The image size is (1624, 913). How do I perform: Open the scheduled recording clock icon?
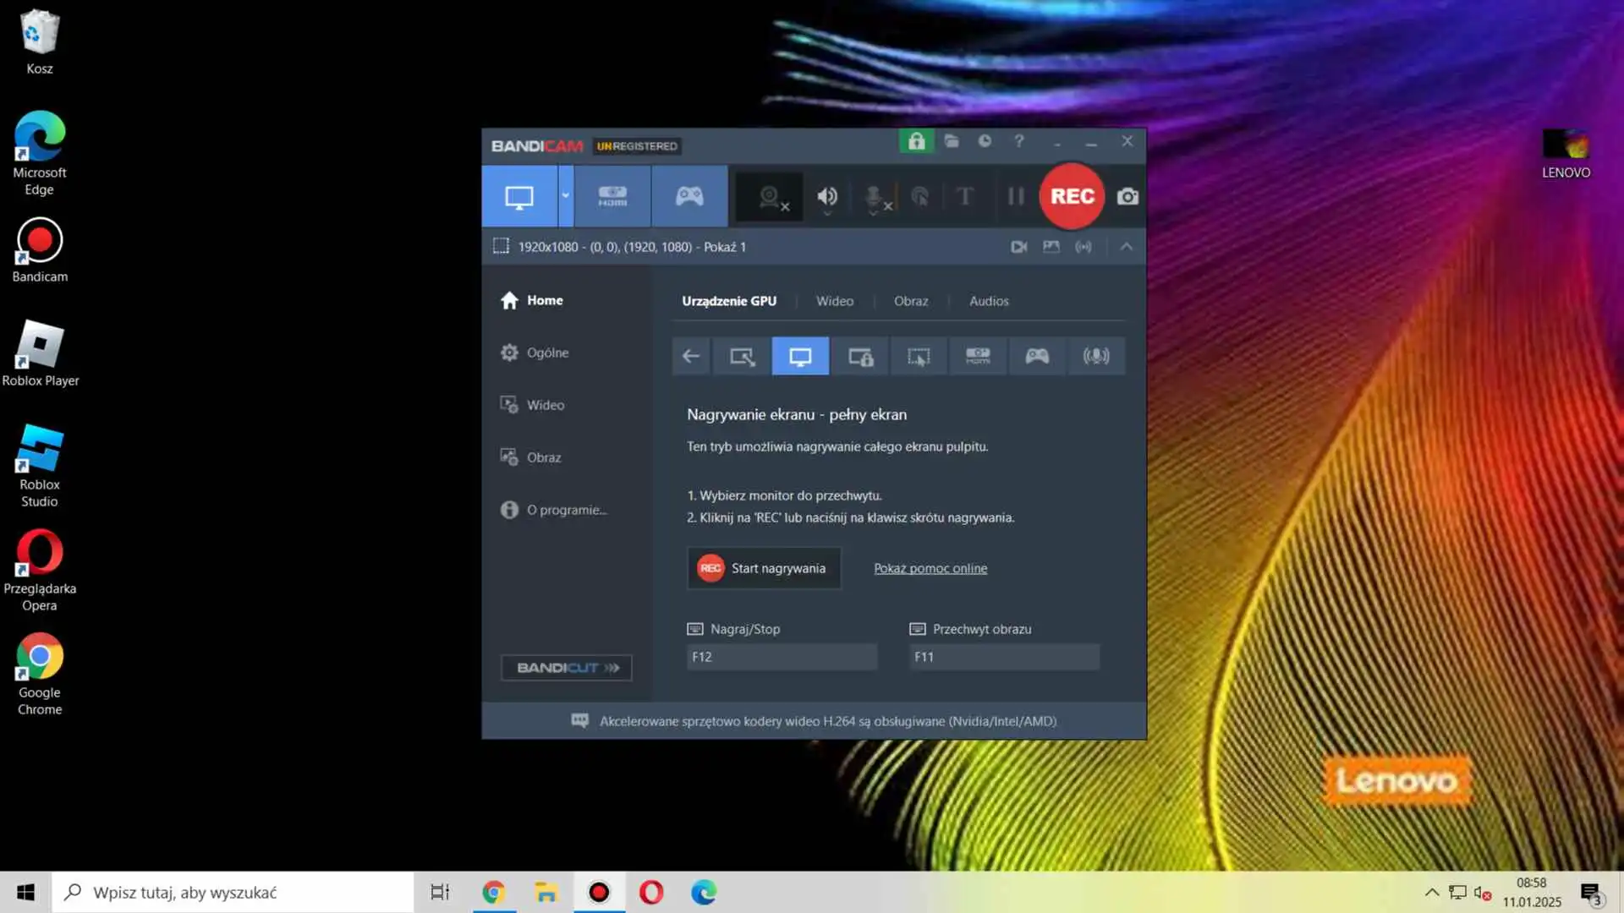pos(985,141)
